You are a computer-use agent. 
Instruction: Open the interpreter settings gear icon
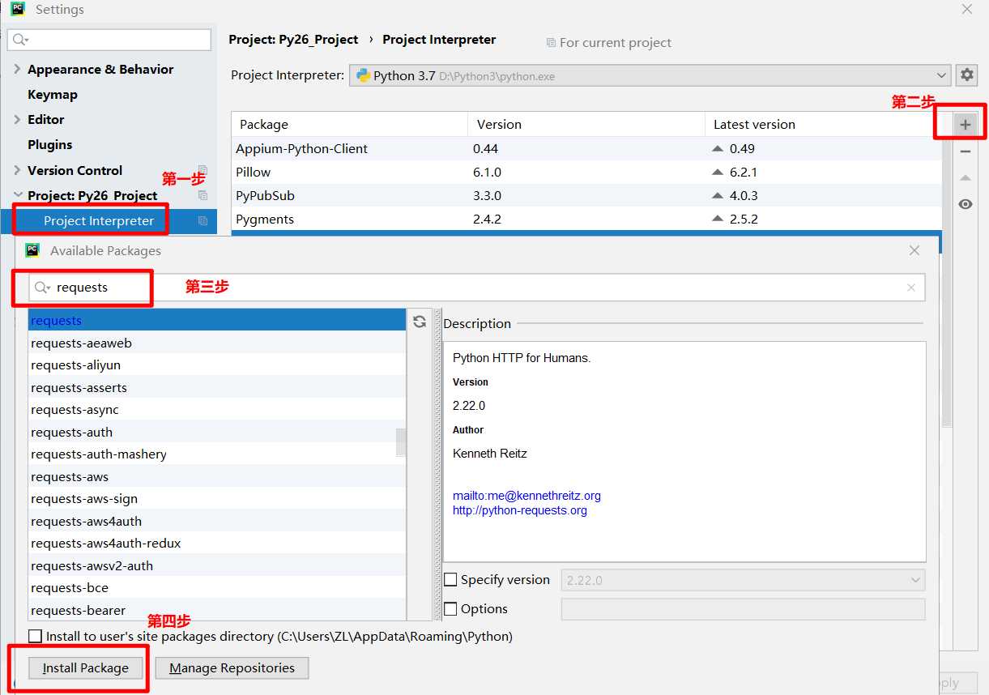pyautogui.click(x=967, y=75)
